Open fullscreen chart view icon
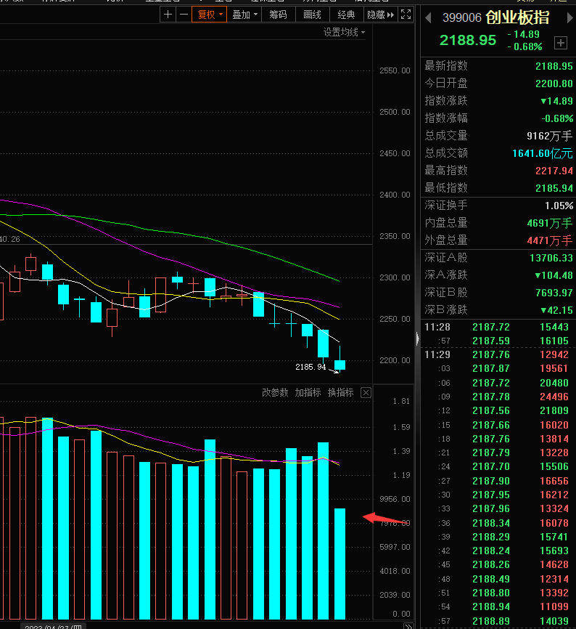This screenshot has height=629, width=576. (406, 15)
